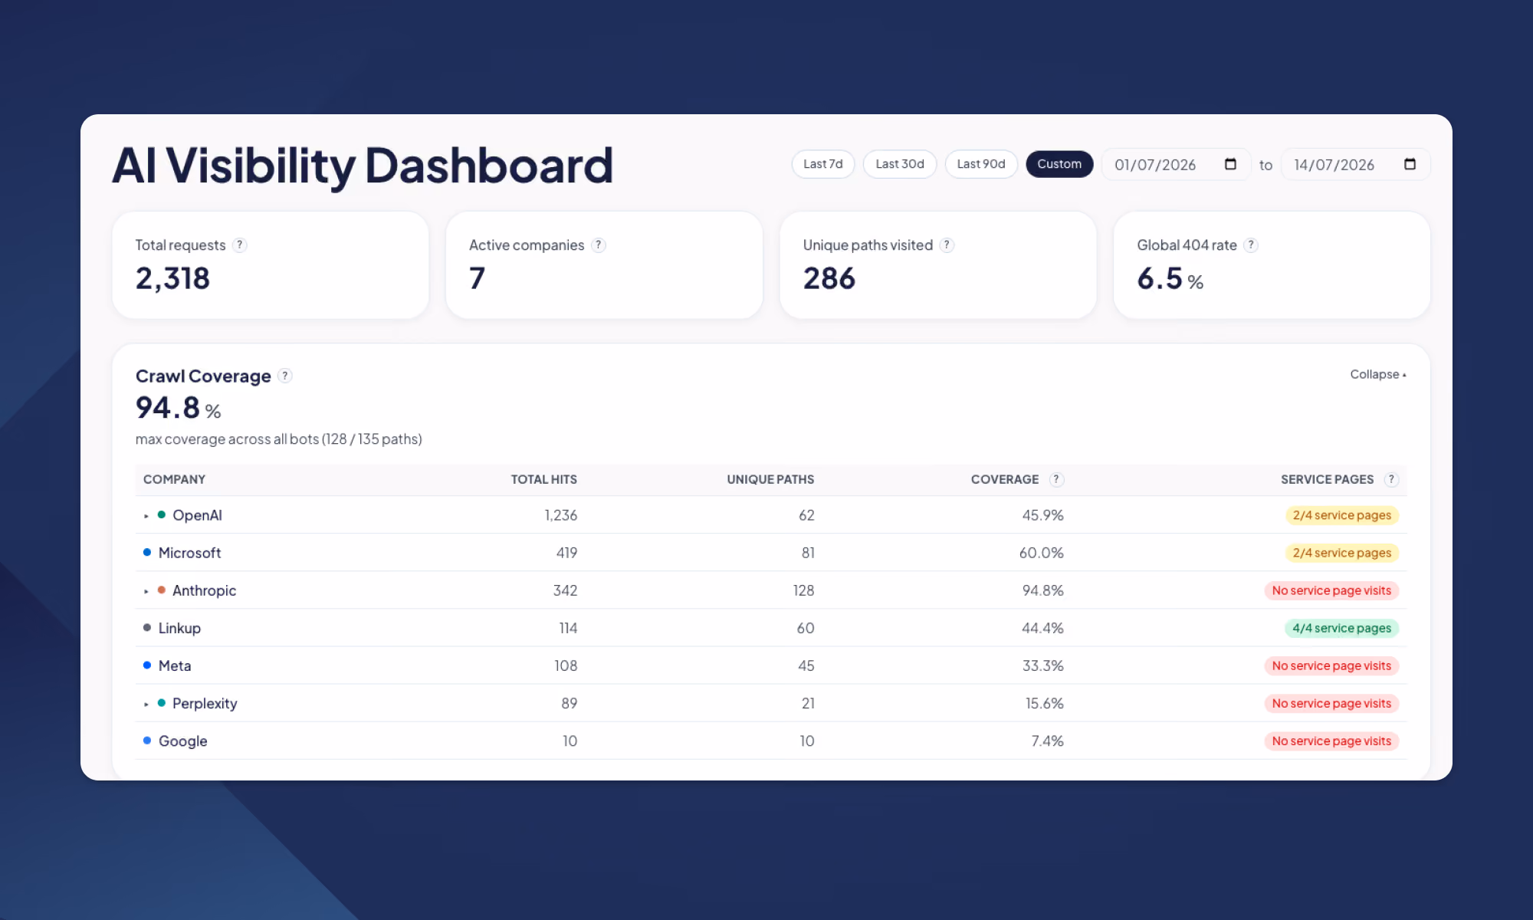Screen dimensions: 1533x920
Task: Sort by the Total Hits column header
Action: click(544, 479)
